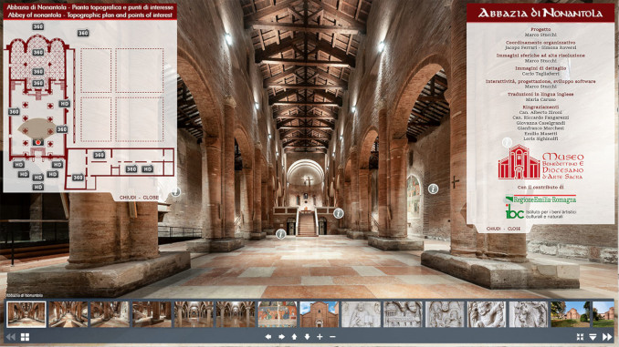Click the info hotspot above the Museo logo

[507, 142]
